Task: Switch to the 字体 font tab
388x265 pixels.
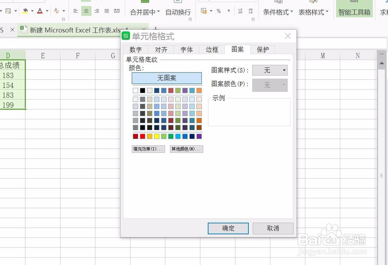Action: (x=186, y=49)
